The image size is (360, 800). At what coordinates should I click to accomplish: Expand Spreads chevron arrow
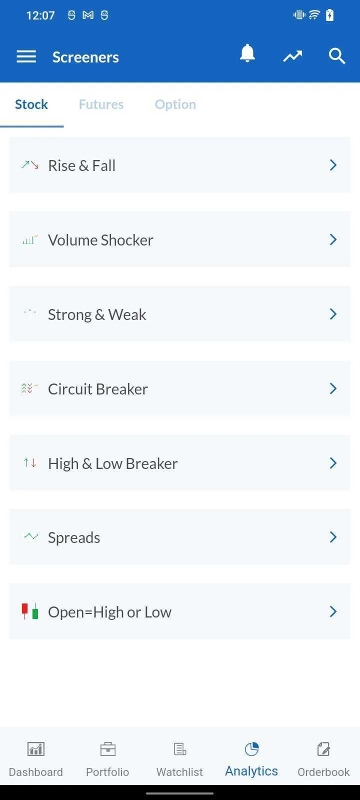(333, 537)
